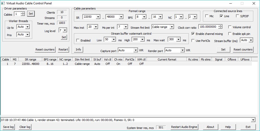The image size is (260, 131).
Task: Expand the log message history dropdown
Action: [253, 120]
